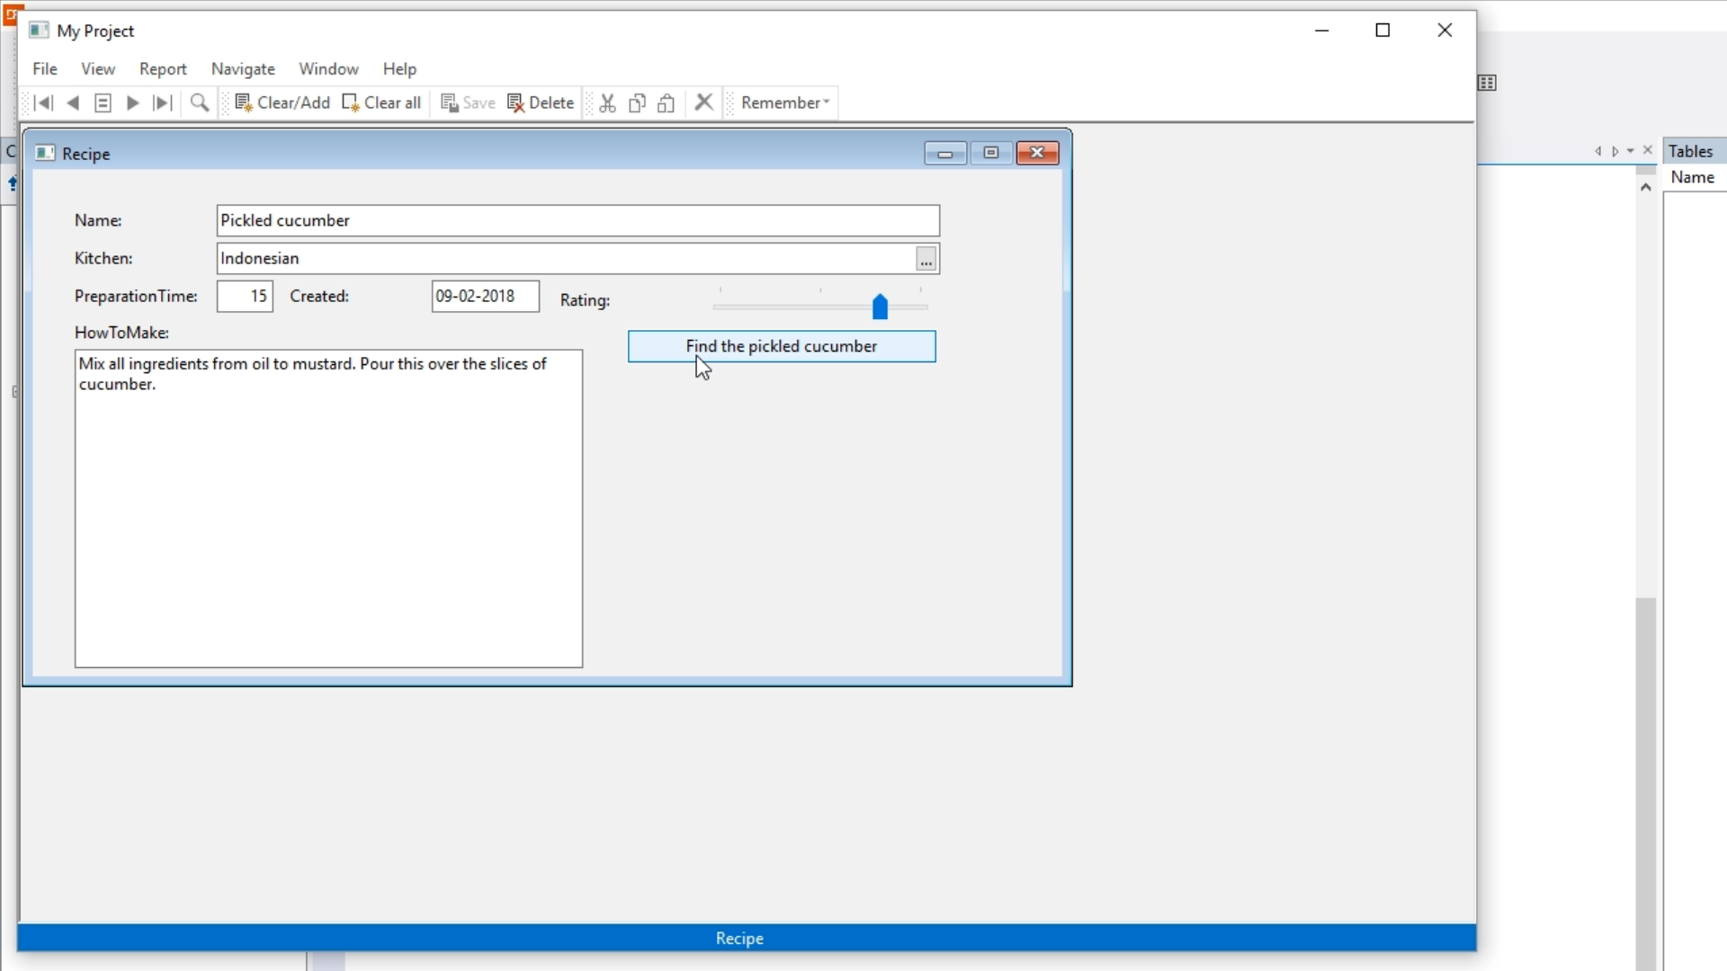Image resolution: width=1727 pixels, height=971 pixels.
Task: Open tables panel dropdown arrow
Action: 1631,151
